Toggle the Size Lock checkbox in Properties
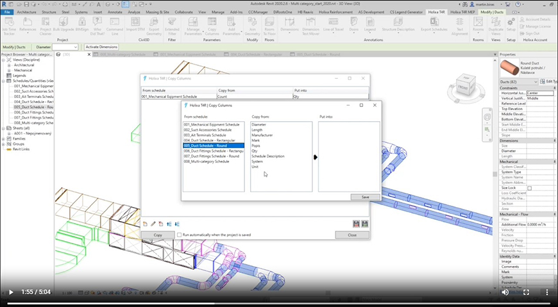This screenshot has width=558, height=307. click(x=530, y=188)
